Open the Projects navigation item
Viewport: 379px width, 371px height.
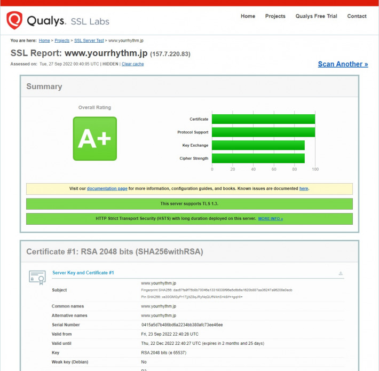click(x=275, y=16)
